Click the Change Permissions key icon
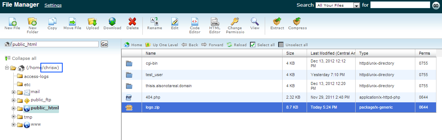Viewport: 442px width, 140px height. [235, 21]
